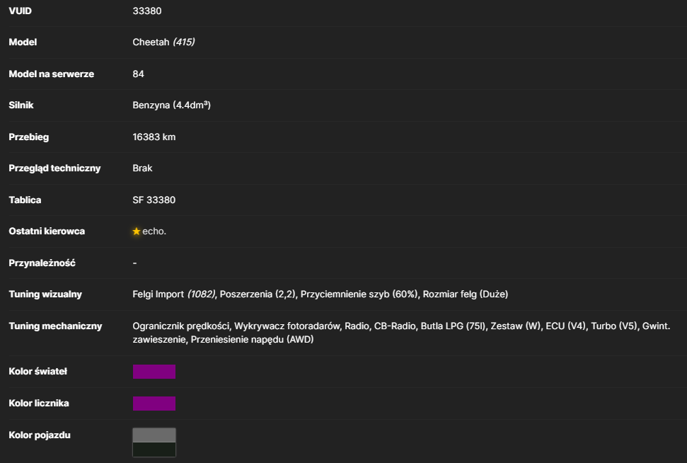Click the Cheetah model name

click(151, 42)
